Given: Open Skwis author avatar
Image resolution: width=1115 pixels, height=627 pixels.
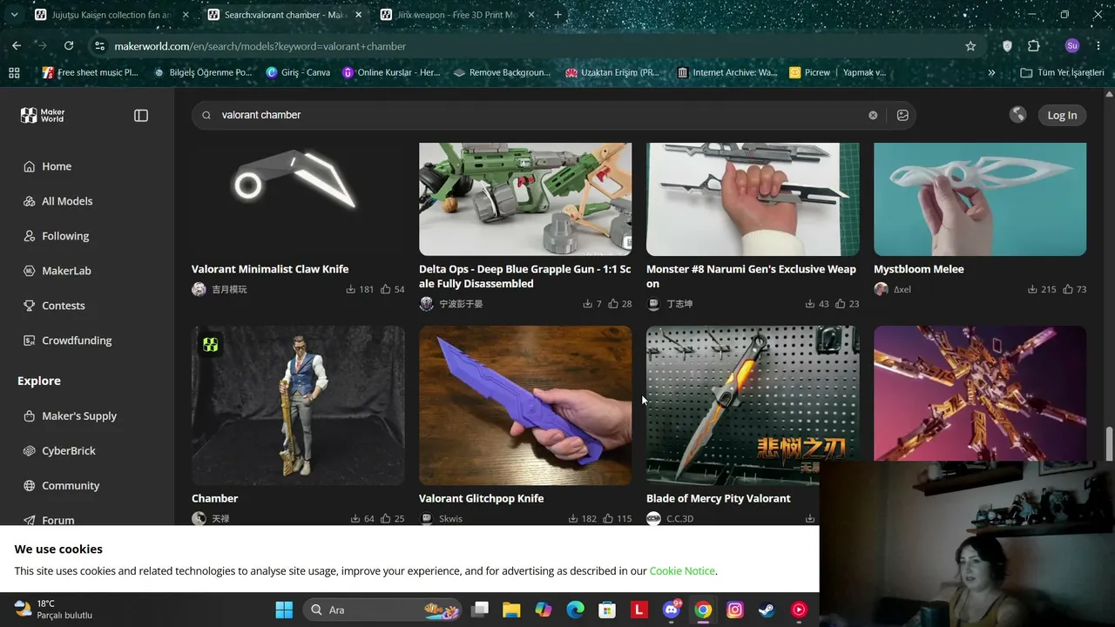Looking at the screenshot, I should tap(426, 518).
